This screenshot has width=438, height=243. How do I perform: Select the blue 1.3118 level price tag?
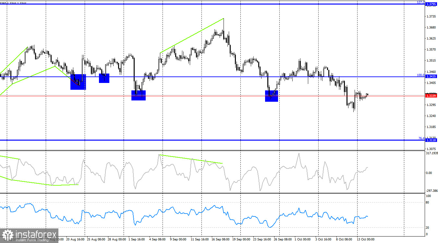coord(431,140)
